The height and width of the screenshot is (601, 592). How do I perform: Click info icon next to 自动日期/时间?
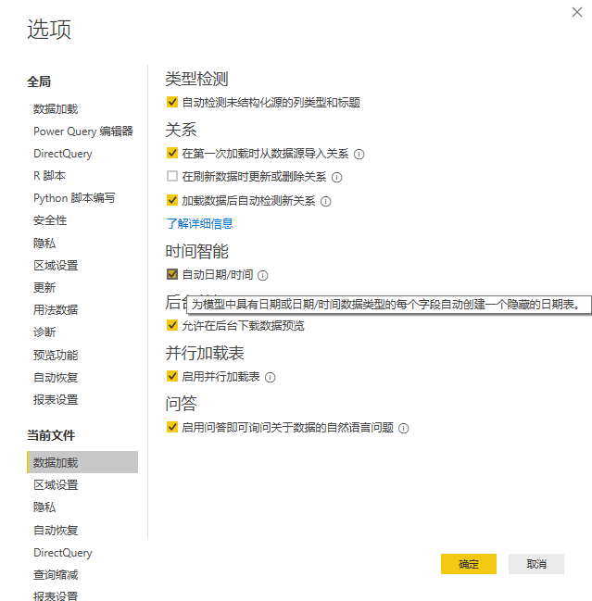262,276
